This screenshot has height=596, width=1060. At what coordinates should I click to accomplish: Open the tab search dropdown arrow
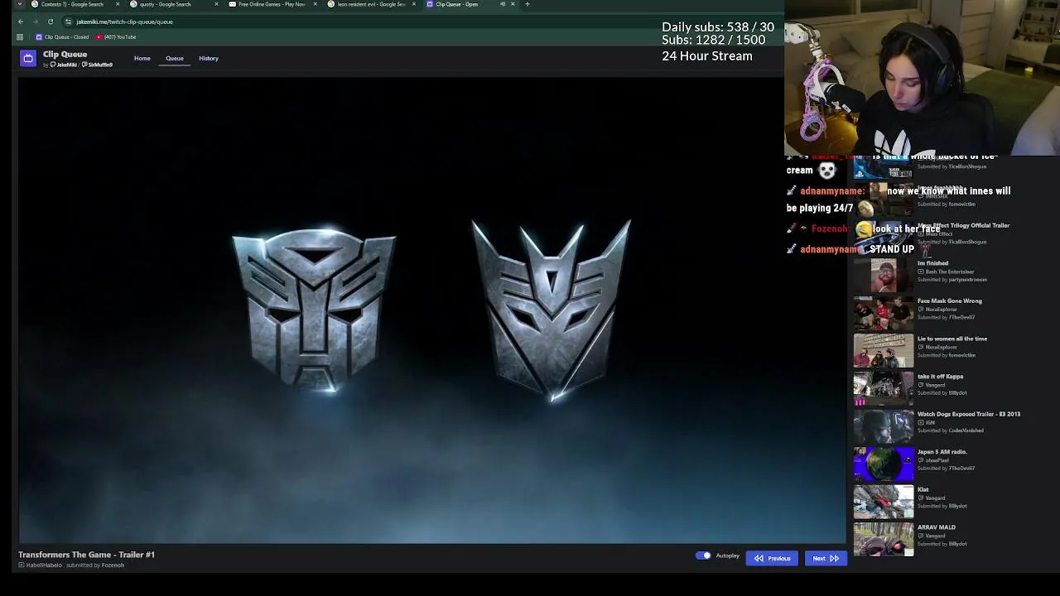tap(20, 4)
